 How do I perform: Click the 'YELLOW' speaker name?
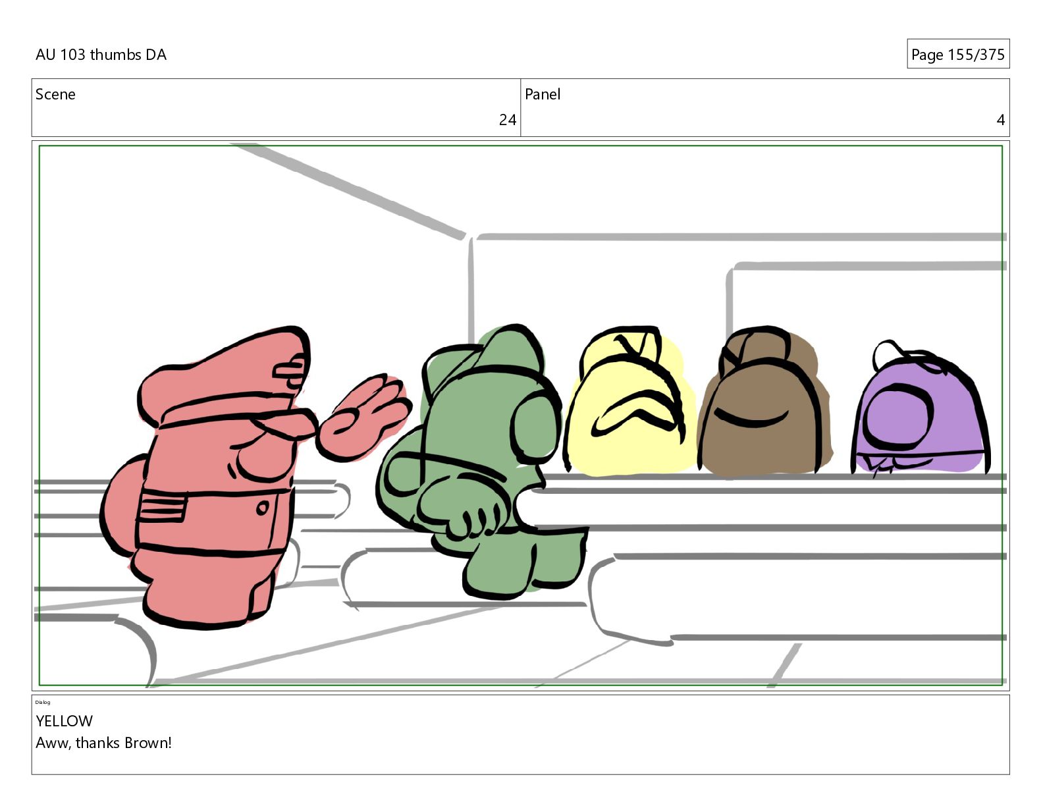(x=64, y=721)
